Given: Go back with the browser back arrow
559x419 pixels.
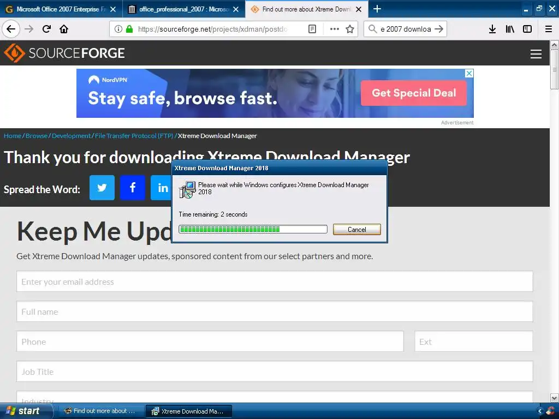Looking at the screenshot, I should pos(11,29).
